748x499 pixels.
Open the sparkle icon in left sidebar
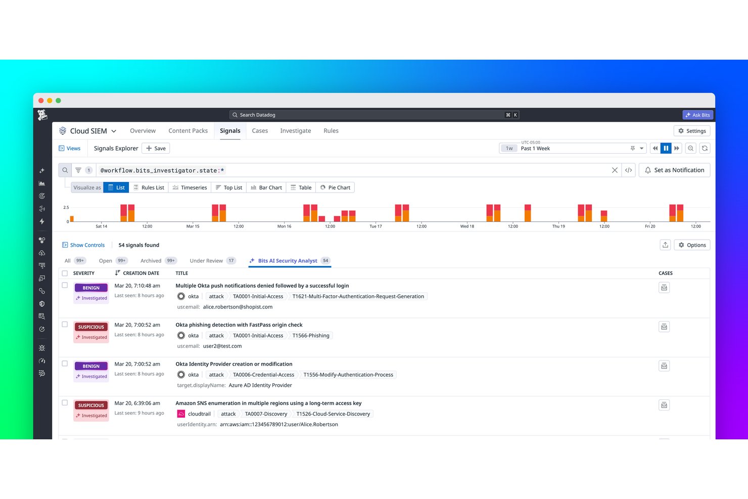42,171
